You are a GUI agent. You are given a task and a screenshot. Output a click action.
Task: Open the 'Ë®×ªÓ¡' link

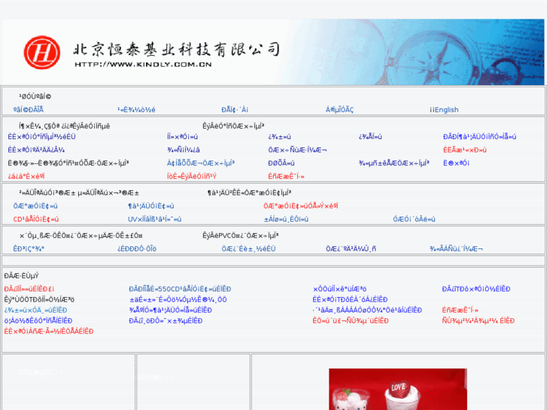pos(456,163)
